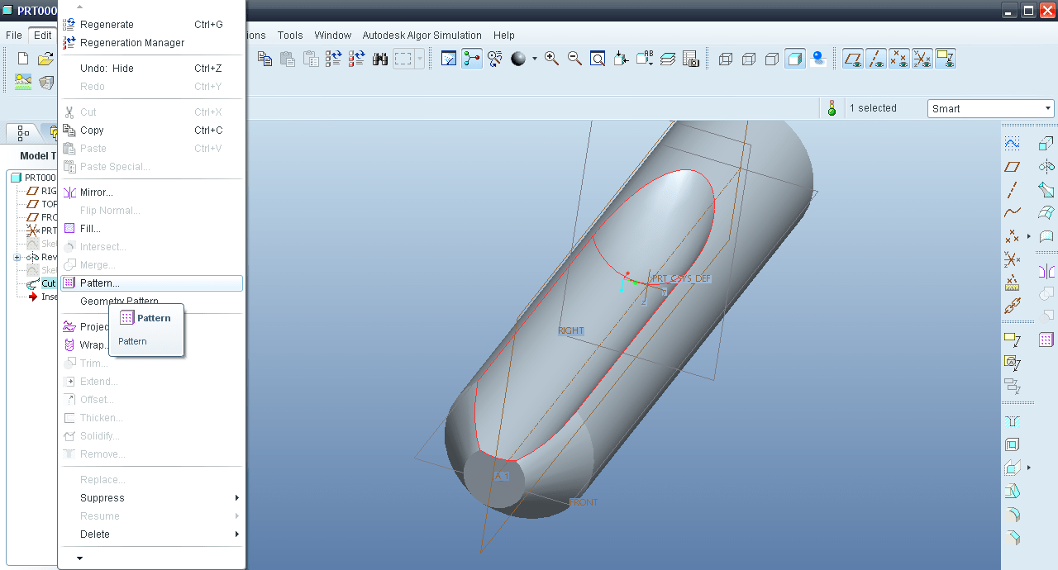Screen dimensions: 1058x570
Task: Click Regenerate in the Edit menu
Action: tap(151, 25)
